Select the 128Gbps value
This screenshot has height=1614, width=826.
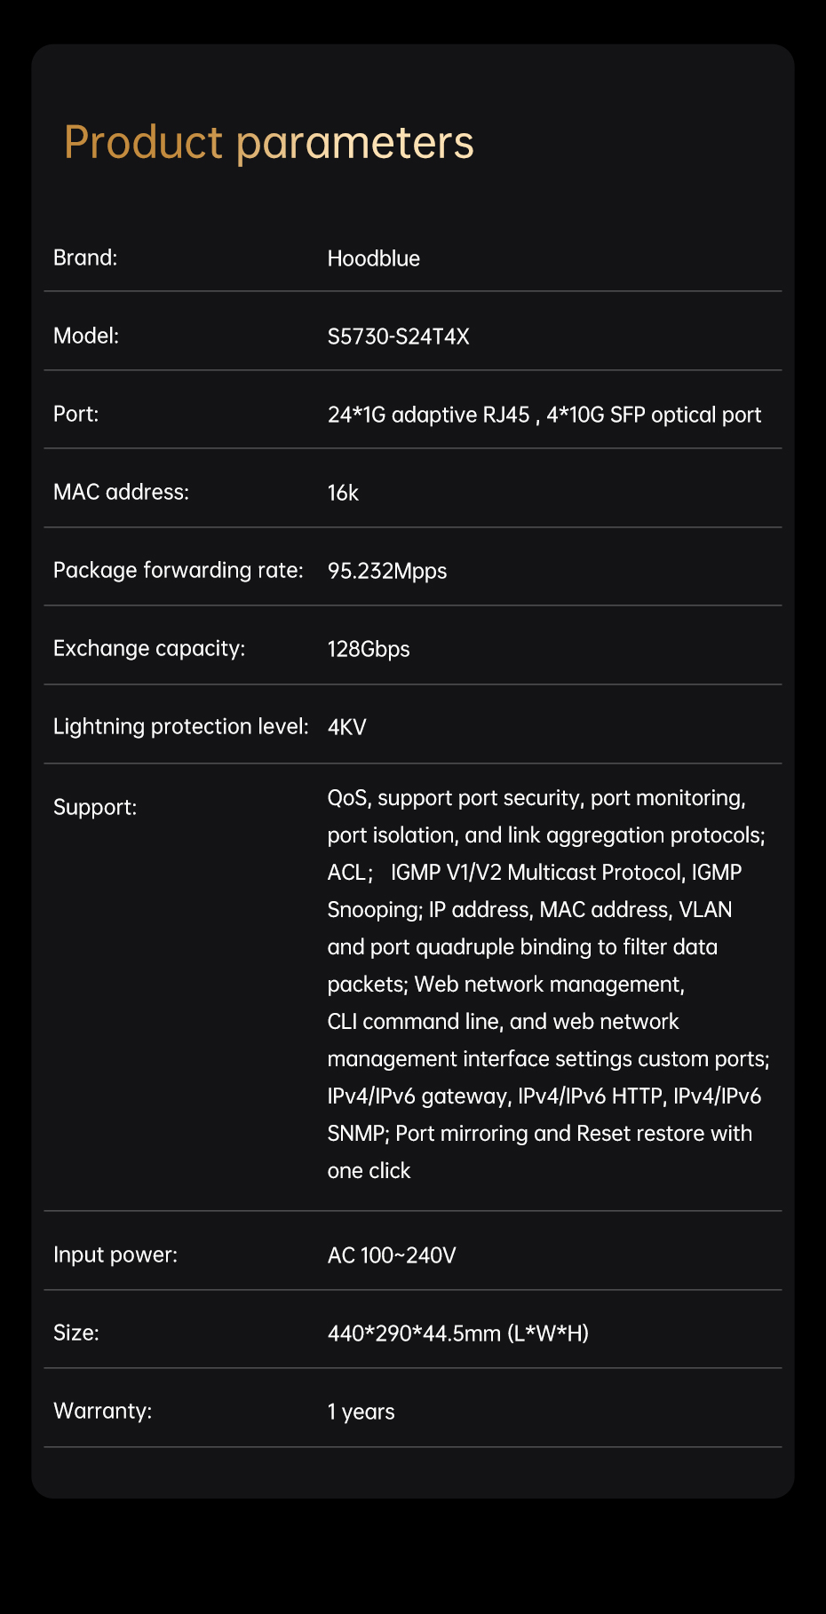pyautogui.click(x=369, y=650)
